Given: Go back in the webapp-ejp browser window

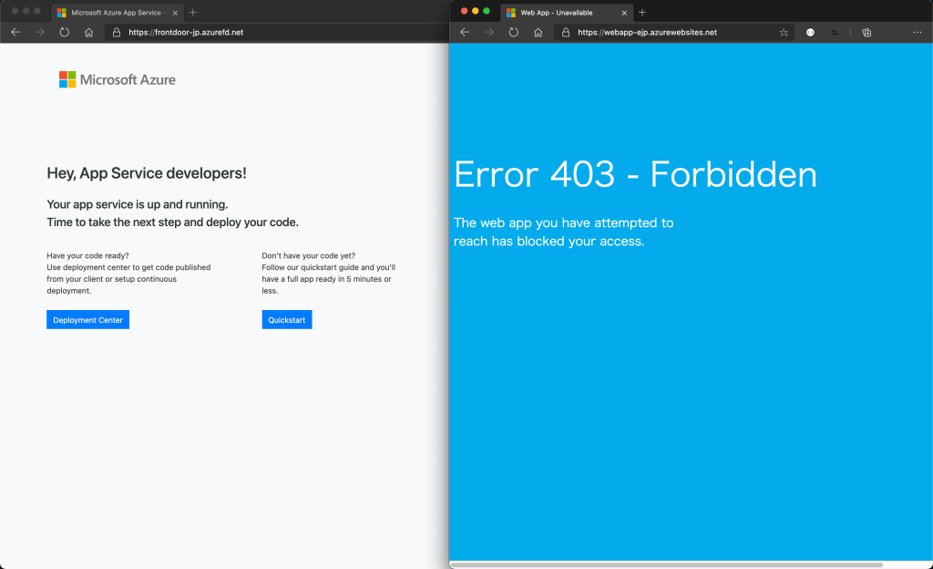Looking at the screenshot, I should (465, 32).
